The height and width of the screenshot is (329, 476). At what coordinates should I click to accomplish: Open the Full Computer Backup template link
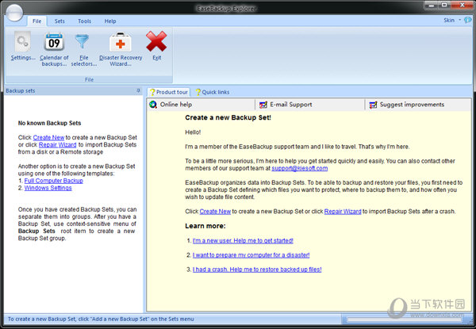[x=54, y=181]
